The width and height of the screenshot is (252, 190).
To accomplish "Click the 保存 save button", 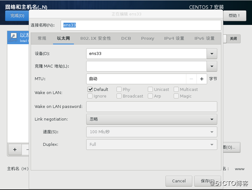I will 207,181.
